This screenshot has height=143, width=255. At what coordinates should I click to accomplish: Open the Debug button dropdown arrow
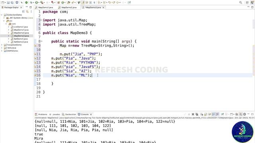(33, 3)
